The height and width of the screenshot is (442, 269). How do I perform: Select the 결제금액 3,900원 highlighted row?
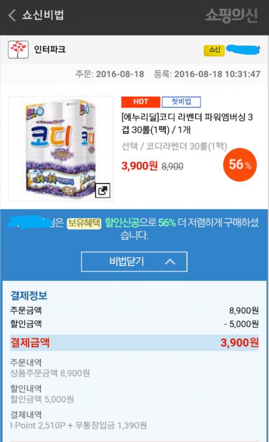pyautogui.click(x=134, y=343)
